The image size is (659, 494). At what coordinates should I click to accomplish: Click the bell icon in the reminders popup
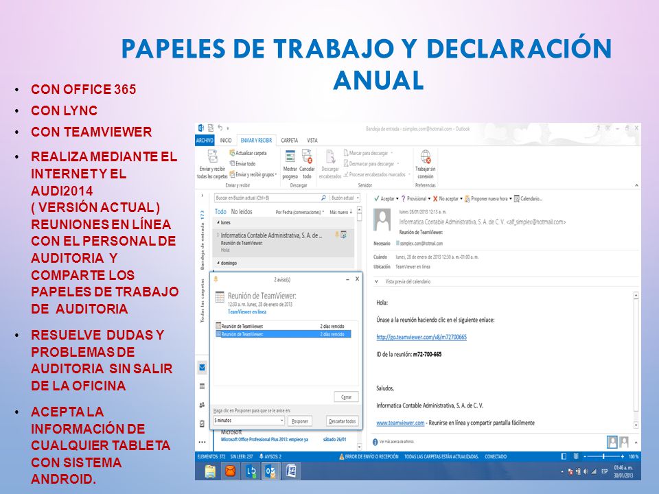pyautogui.click(x=216, y=279)
